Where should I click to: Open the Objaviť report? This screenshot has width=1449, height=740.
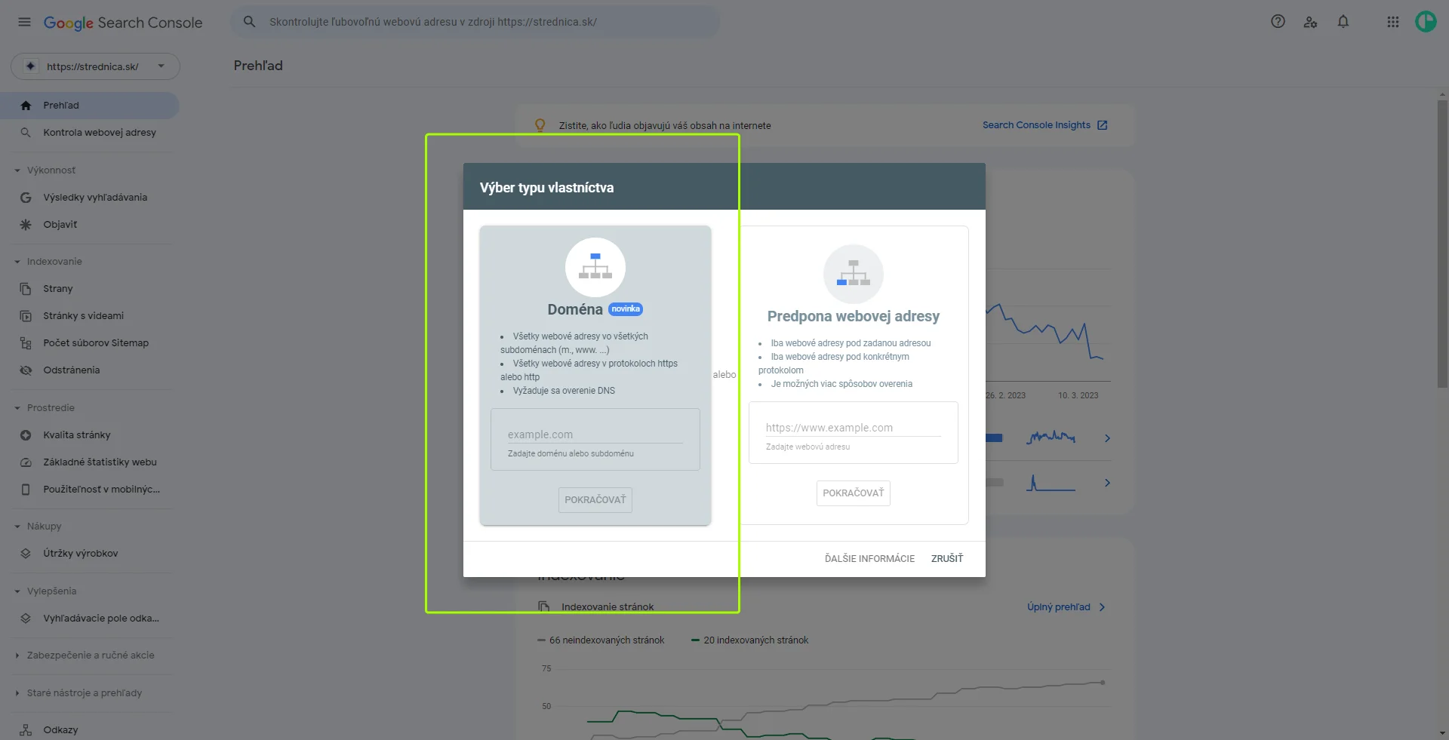pos(90,225)
